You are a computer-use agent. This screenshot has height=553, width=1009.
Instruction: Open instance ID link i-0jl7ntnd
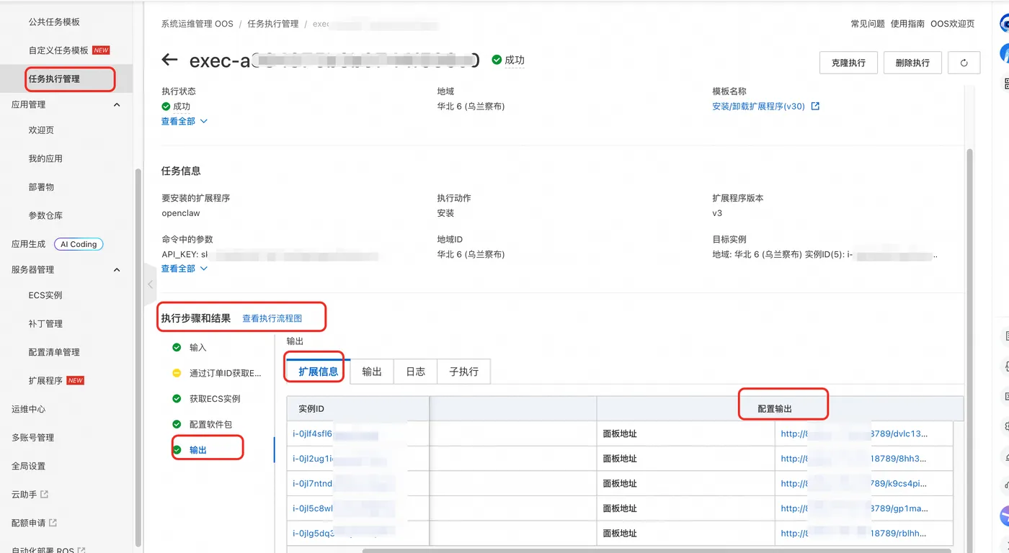tap(313, 483)
